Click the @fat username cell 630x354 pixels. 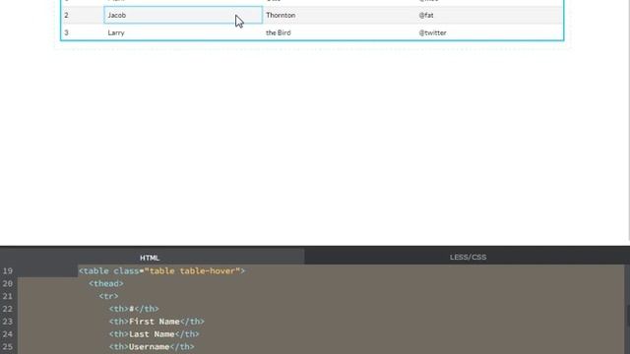coord(488,16)
